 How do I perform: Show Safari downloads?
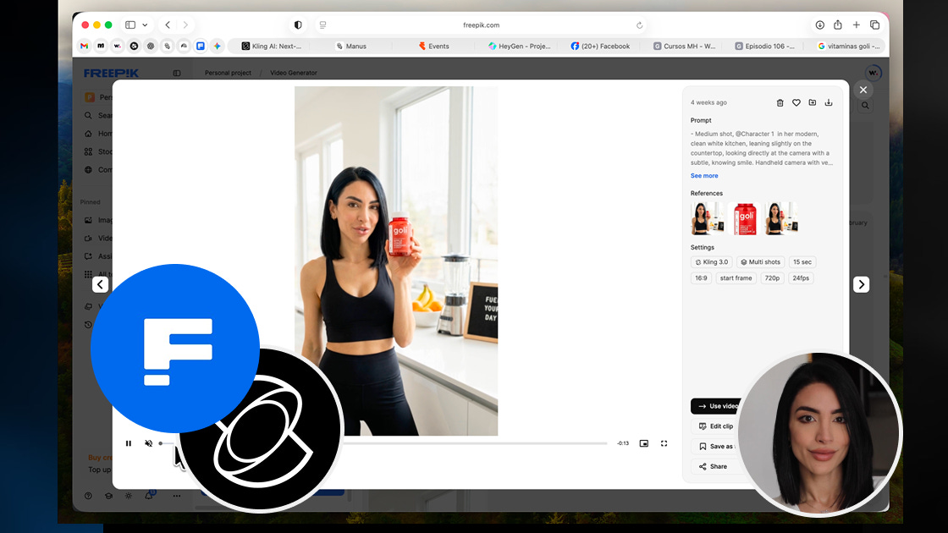click(x=820, y=25)
